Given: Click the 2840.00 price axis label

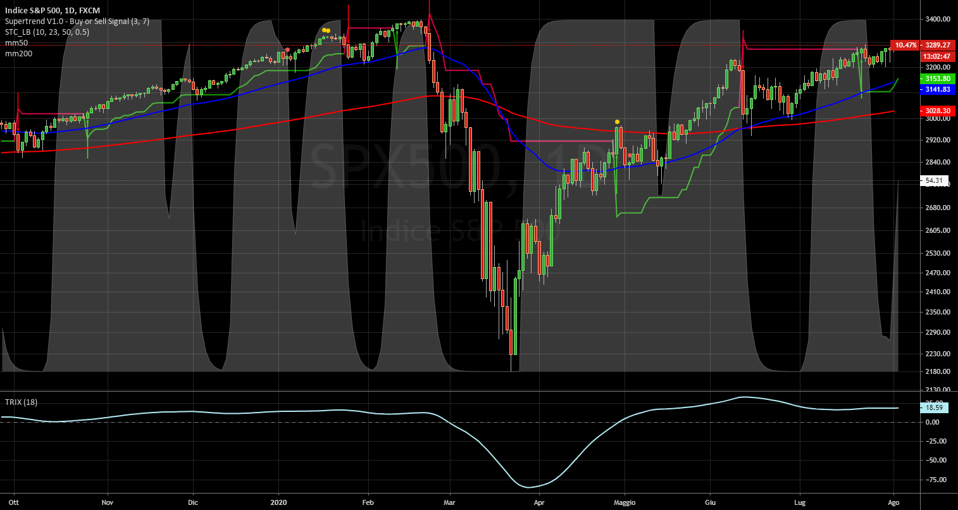Looking at the screenshot, I should tap(938, 162).
